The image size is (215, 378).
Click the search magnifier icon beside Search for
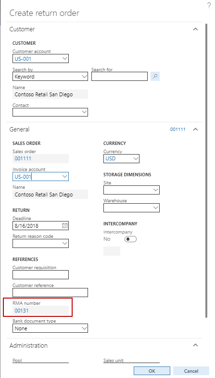click(155, 77)
